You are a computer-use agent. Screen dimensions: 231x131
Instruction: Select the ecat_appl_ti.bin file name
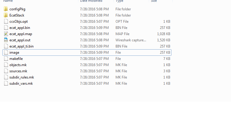(x=22, y=46)
